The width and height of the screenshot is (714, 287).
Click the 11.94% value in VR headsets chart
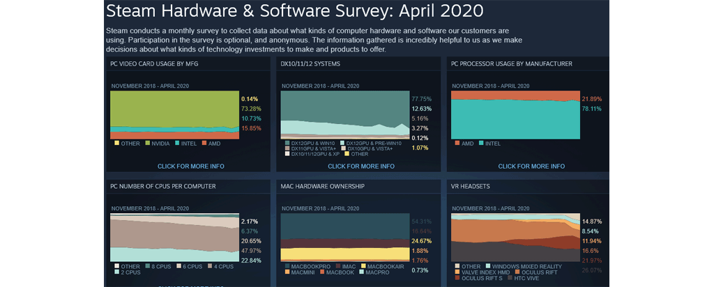pos(592,240)
